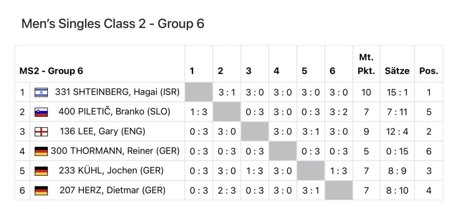Select player name PILETIČ, Branko (SLO)
Screen dimensions: 462x209
click(115, 112)
